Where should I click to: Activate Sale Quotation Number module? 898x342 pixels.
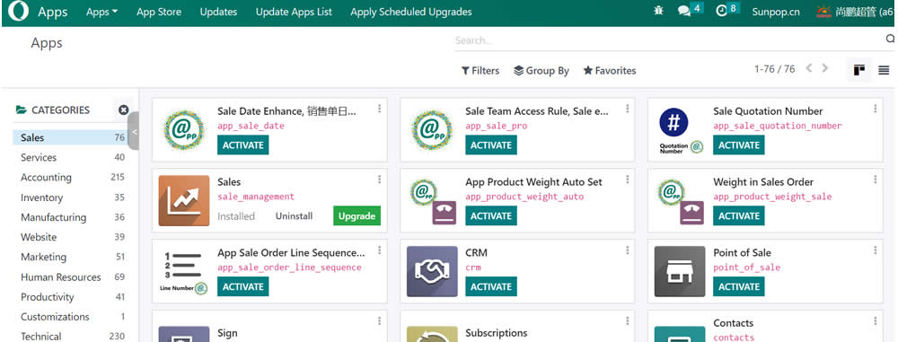pyautogui.click(x=739, y=145)
